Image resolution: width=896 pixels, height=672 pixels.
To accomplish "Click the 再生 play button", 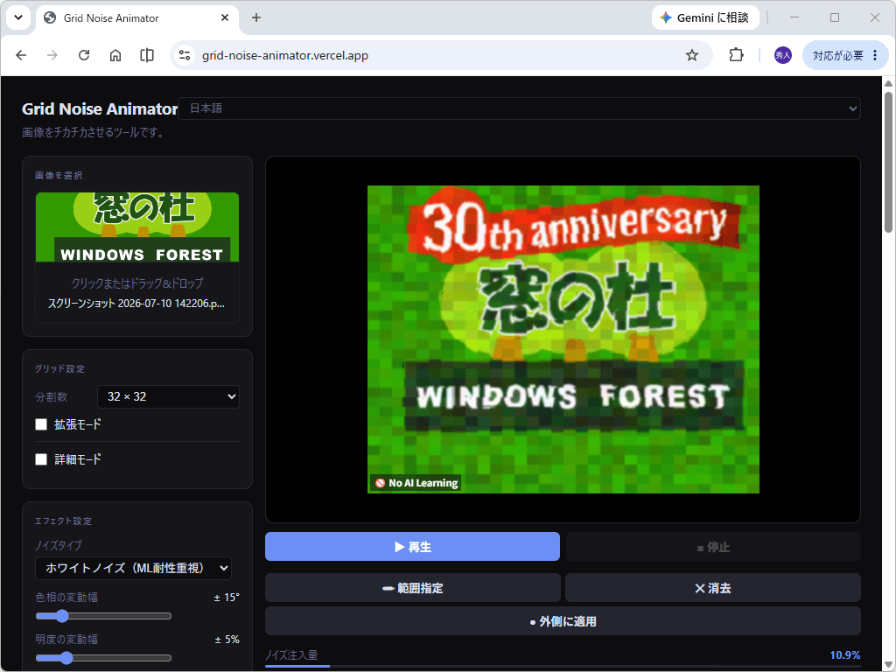I will coord(412,547).
